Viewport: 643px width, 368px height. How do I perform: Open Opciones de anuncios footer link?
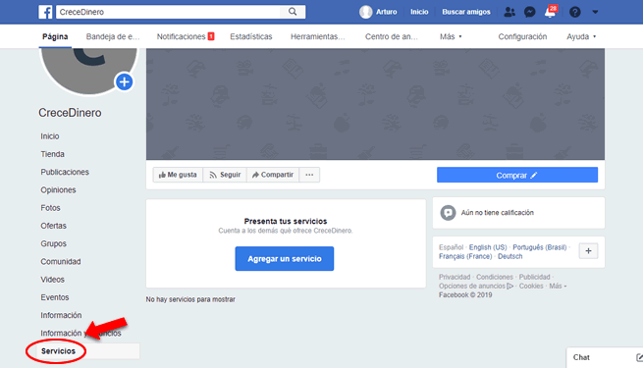[x=476, y=286]
